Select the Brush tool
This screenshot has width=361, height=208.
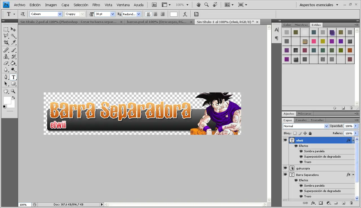(x=13, y=50)
